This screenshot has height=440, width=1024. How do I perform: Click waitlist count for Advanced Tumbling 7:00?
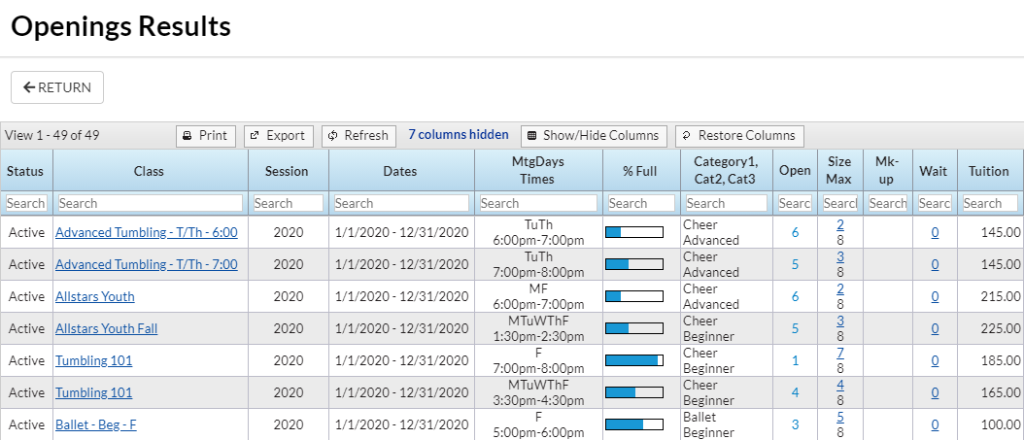click(x=935, y=264)
